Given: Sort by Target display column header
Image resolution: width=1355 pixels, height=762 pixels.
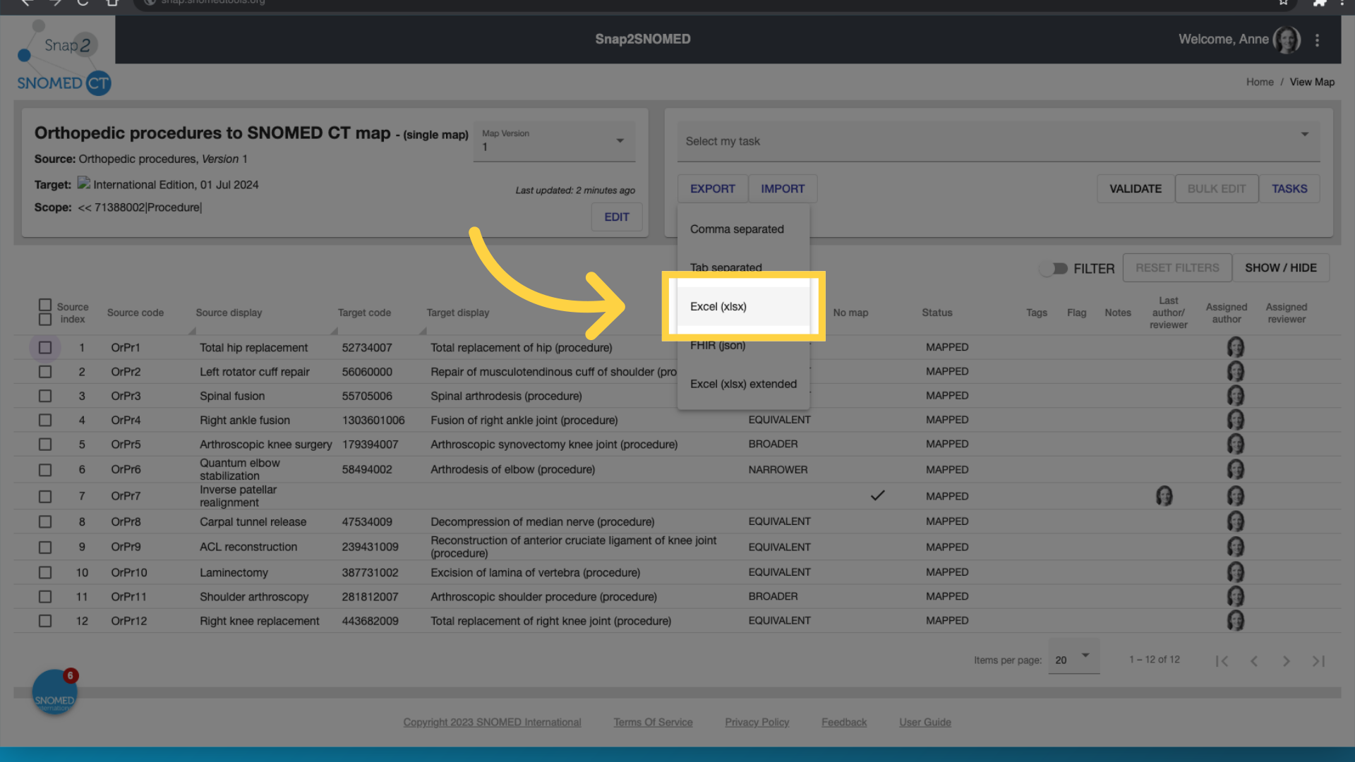Looking at the screenshot, I should pos(457,313).
